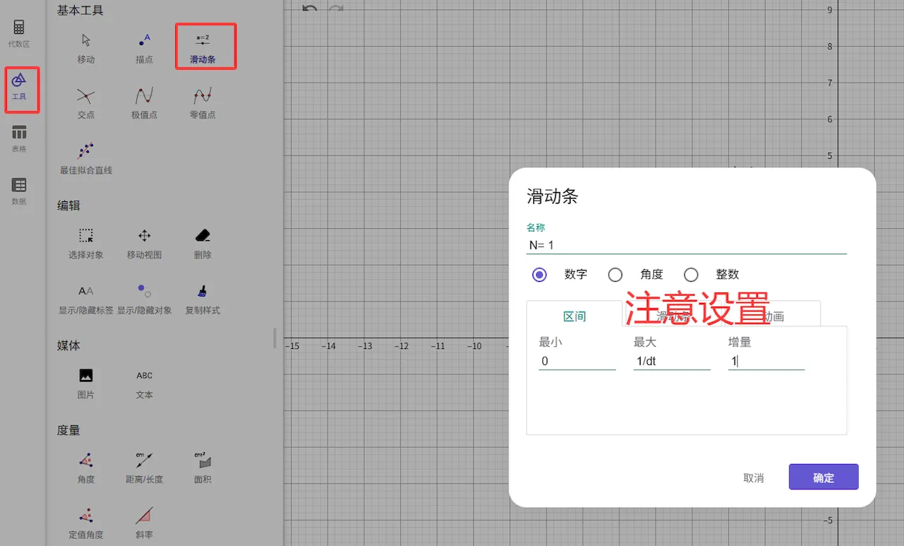Viewport: 904px width, 546px height.
Task: Select the 数字 radio button
Action: click(x=540, y=275)
